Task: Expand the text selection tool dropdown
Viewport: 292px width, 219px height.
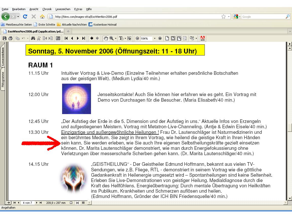Action: 125,39
